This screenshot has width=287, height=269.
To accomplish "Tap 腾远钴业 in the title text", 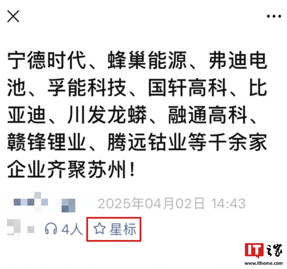I will [x=147, y=142].
